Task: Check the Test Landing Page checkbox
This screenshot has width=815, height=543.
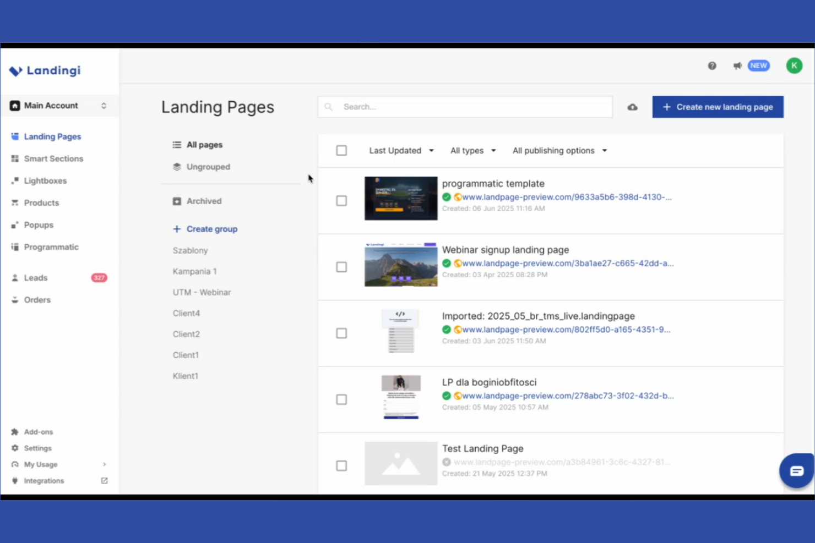Action: [x=341, y=465]
